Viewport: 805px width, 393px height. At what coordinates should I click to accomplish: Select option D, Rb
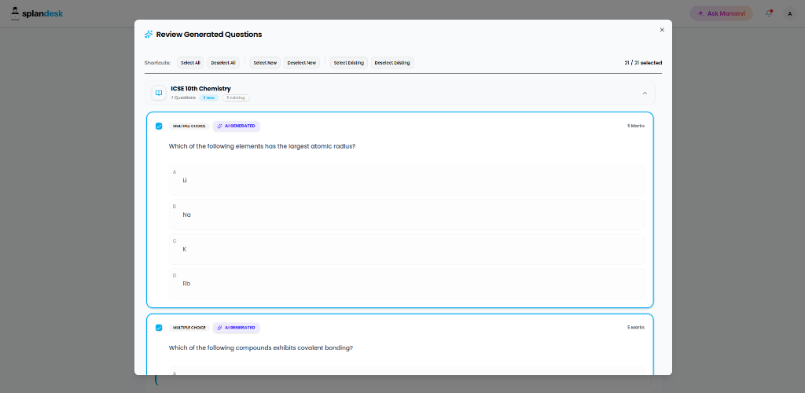[406, 283]
